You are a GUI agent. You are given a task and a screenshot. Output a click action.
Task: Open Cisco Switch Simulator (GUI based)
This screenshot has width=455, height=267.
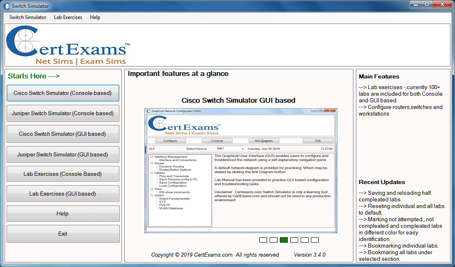click(63, 134)
